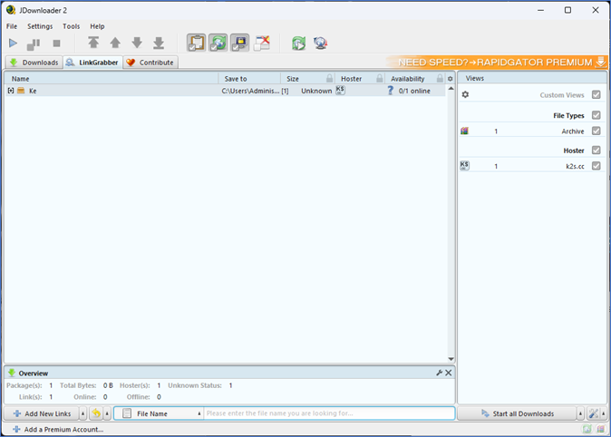Viewport: 611px width, 437px height.
Task: Click the file name search field
Action: click(x=328, y=413)
